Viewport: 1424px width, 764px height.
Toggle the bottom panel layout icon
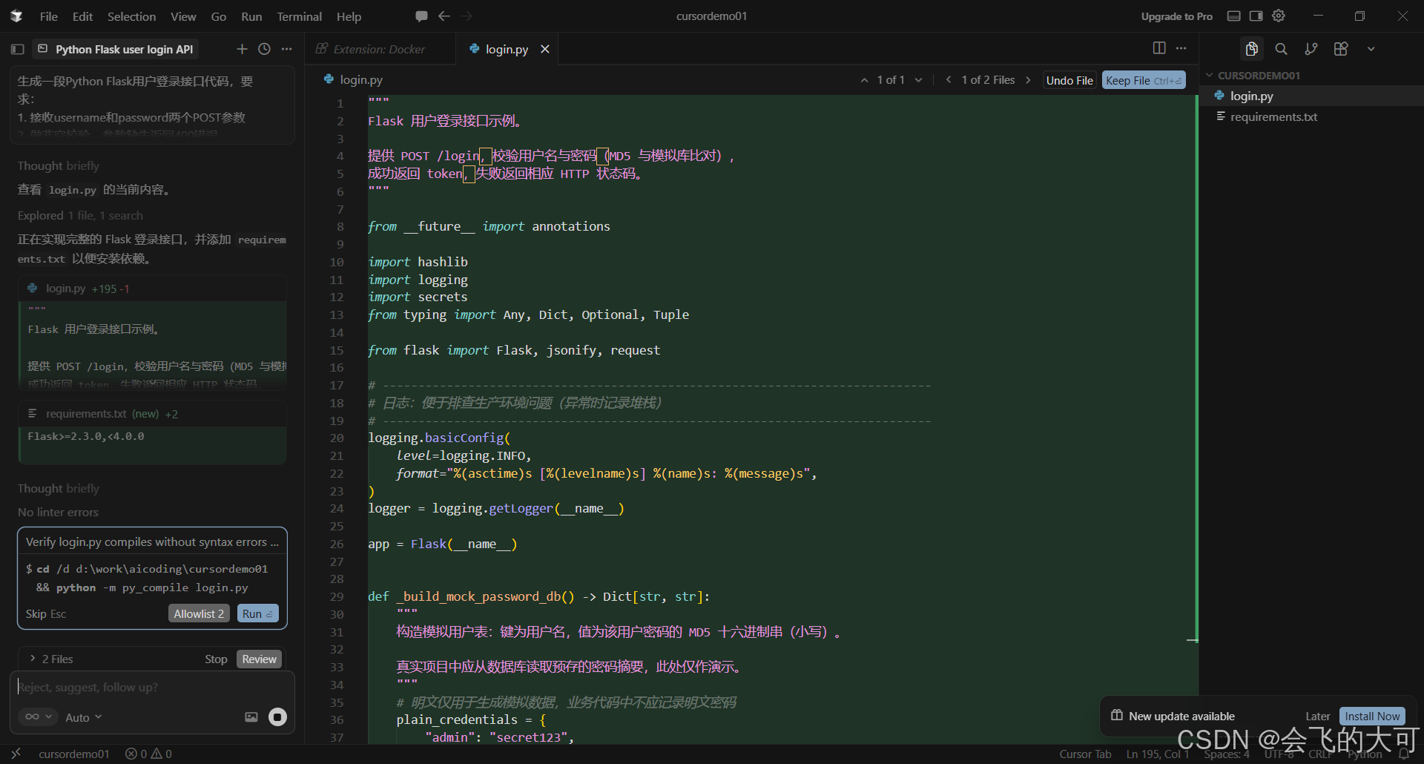click(x=1234, y=16)
